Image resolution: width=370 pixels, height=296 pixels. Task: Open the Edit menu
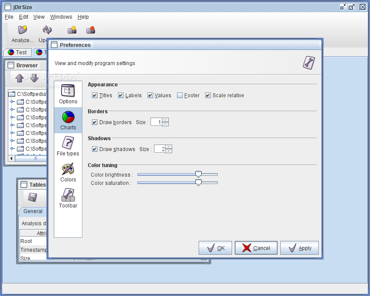pos(23,17)
